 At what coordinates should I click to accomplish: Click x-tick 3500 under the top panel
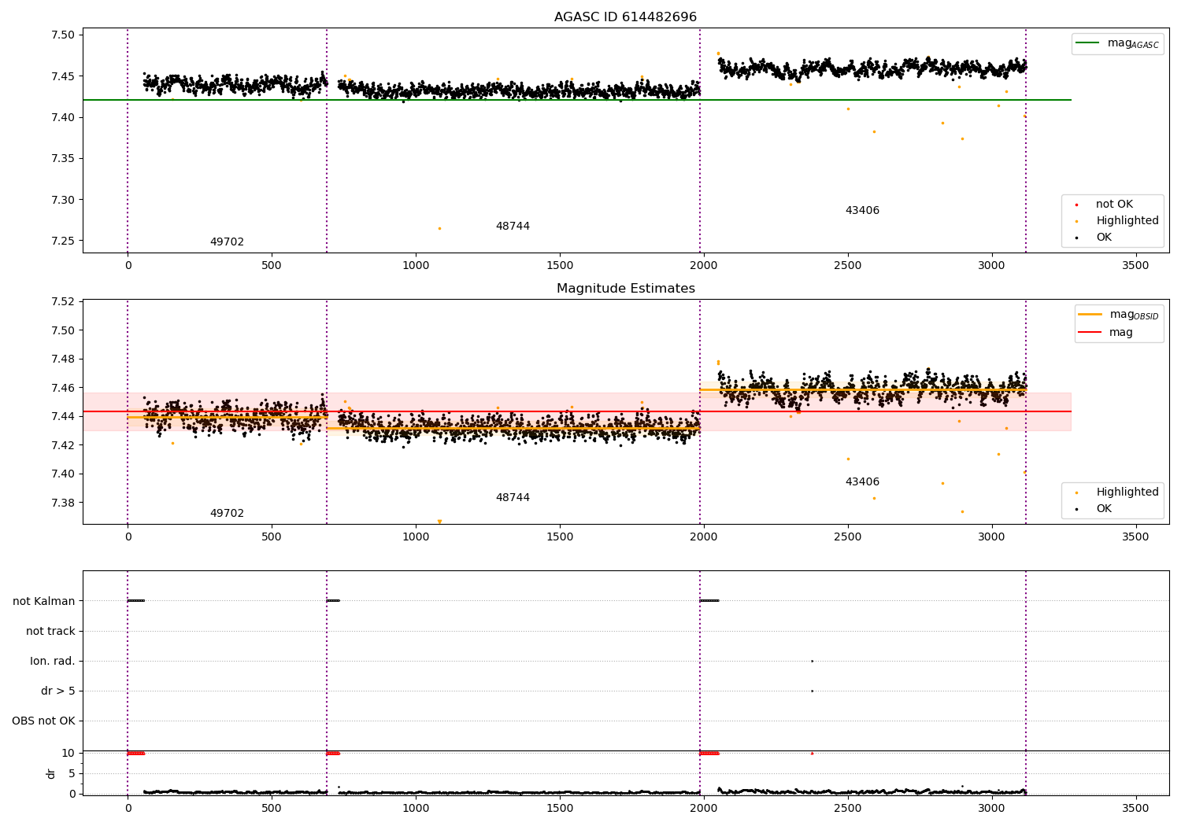1135,266
